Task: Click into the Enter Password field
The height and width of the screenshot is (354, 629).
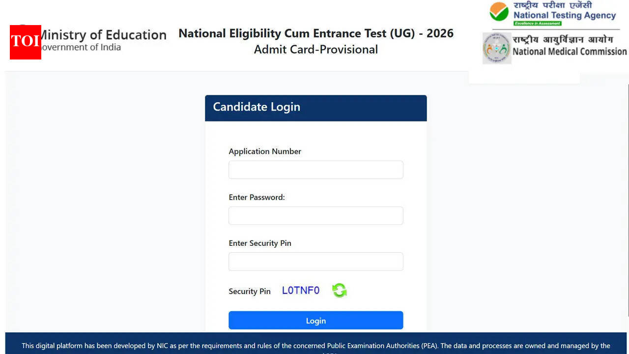Action: click(315, 216)
